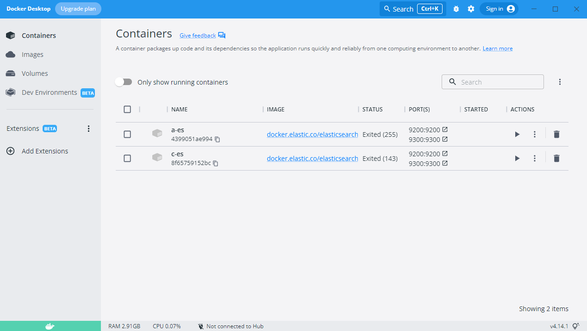Click the Docker whale icon in status bar
The height and width of the screenshot is (331, 587).
tap(50, 326)
